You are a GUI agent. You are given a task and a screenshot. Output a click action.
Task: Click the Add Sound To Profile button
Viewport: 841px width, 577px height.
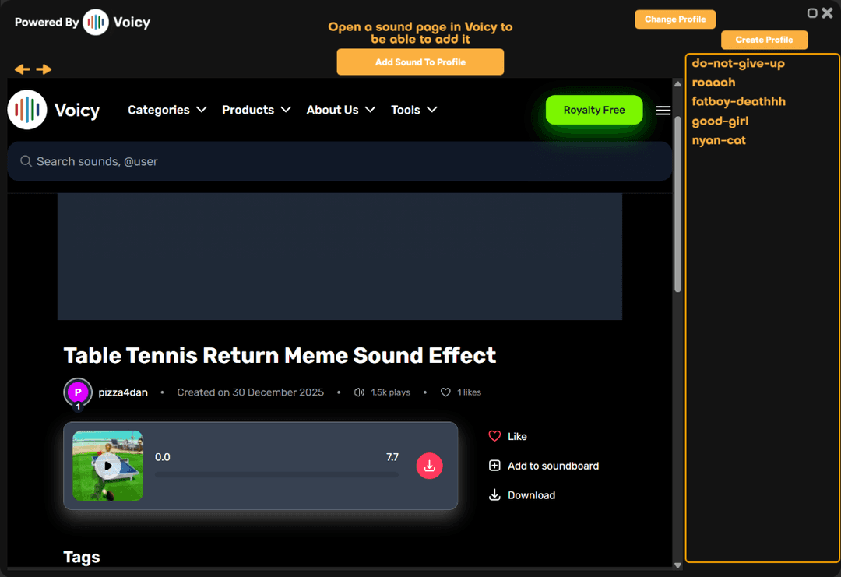click(x=420, y=62)
